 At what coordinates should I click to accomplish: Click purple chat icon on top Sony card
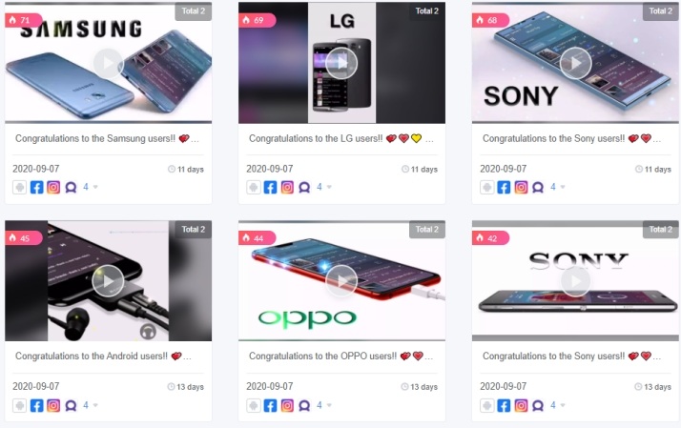pos(538,188)
